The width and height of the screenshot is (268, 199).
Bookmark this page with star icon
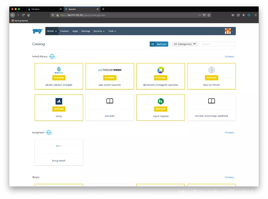tap(209, 15)
